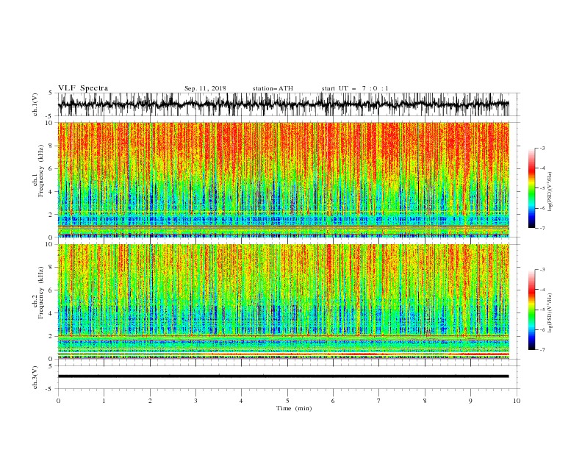Screen dimensions: 582x450
Task: Click the ch.2 frequency tick label '4'
Action: [x=51, y=313]
